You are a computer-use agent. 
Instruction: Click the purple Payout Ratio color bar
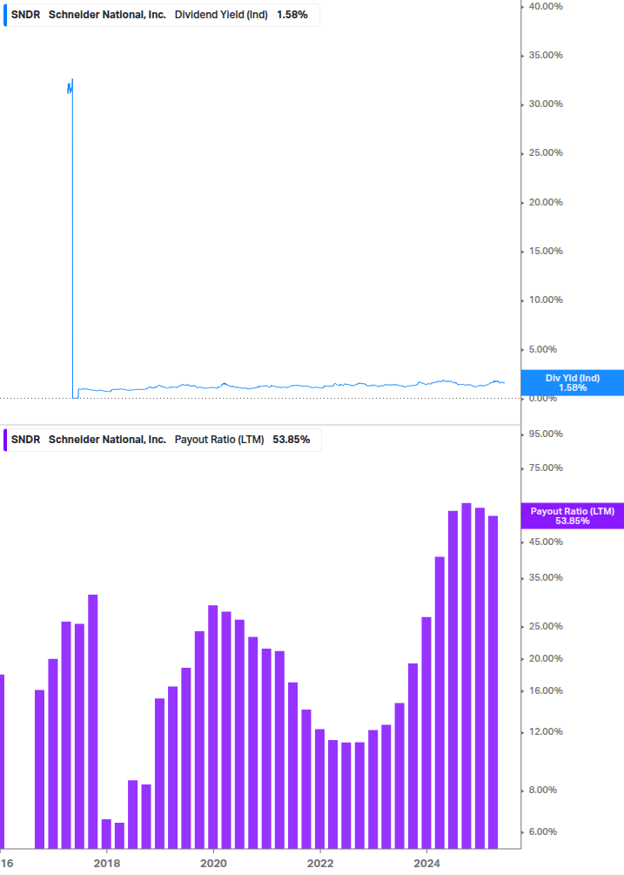[5, 440]
